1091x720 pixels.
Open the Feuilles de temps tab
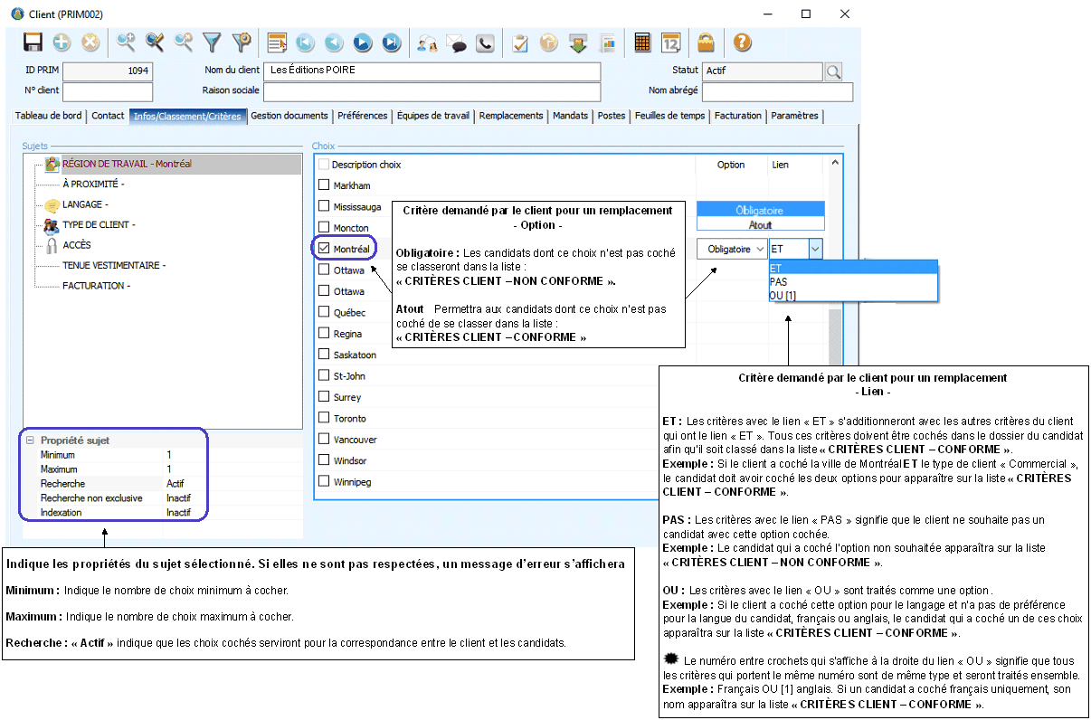coord(669,116)
